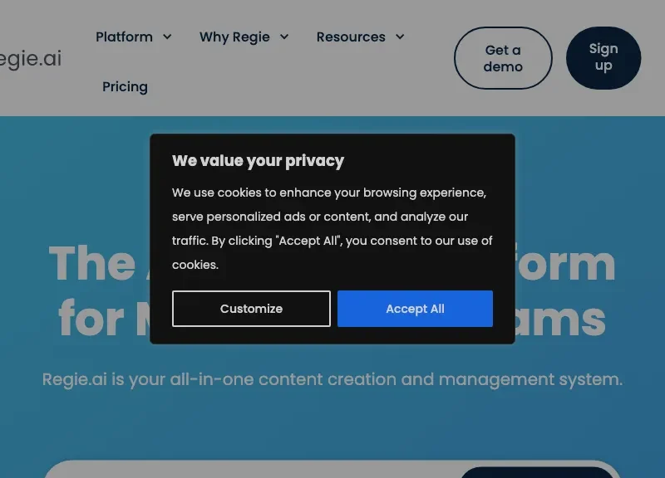Viewport: 665px width, 478px height.
Task: Click the "all-in-one content creation" subtitle text
Action: point(332,379)
